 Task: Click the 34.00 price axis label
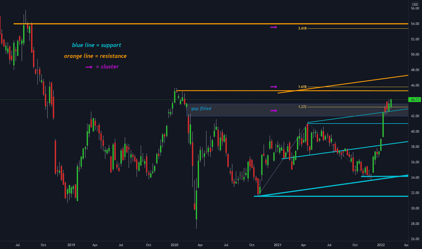coord(415,177)
